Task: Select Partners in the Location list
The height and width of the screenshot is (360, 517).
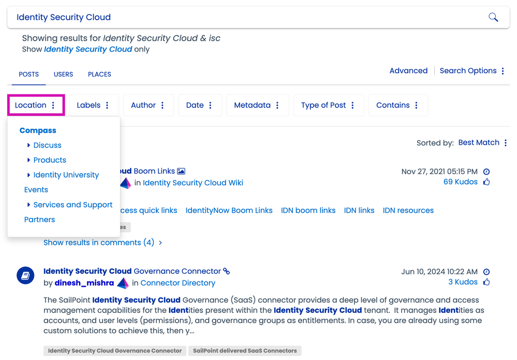Action: pyautogui.click(x=39, y=220)
